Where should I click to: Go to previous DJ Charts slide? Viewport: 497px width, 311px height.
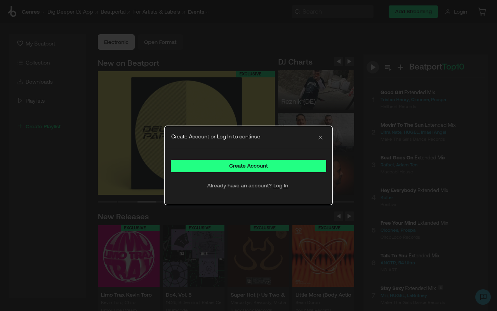(x=339, y=61)
